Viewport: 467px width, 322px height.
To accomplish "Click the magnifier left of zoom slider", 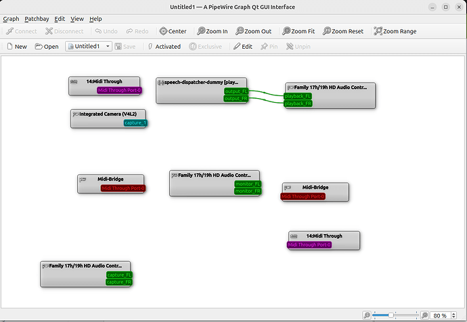I will pos(367,315).
